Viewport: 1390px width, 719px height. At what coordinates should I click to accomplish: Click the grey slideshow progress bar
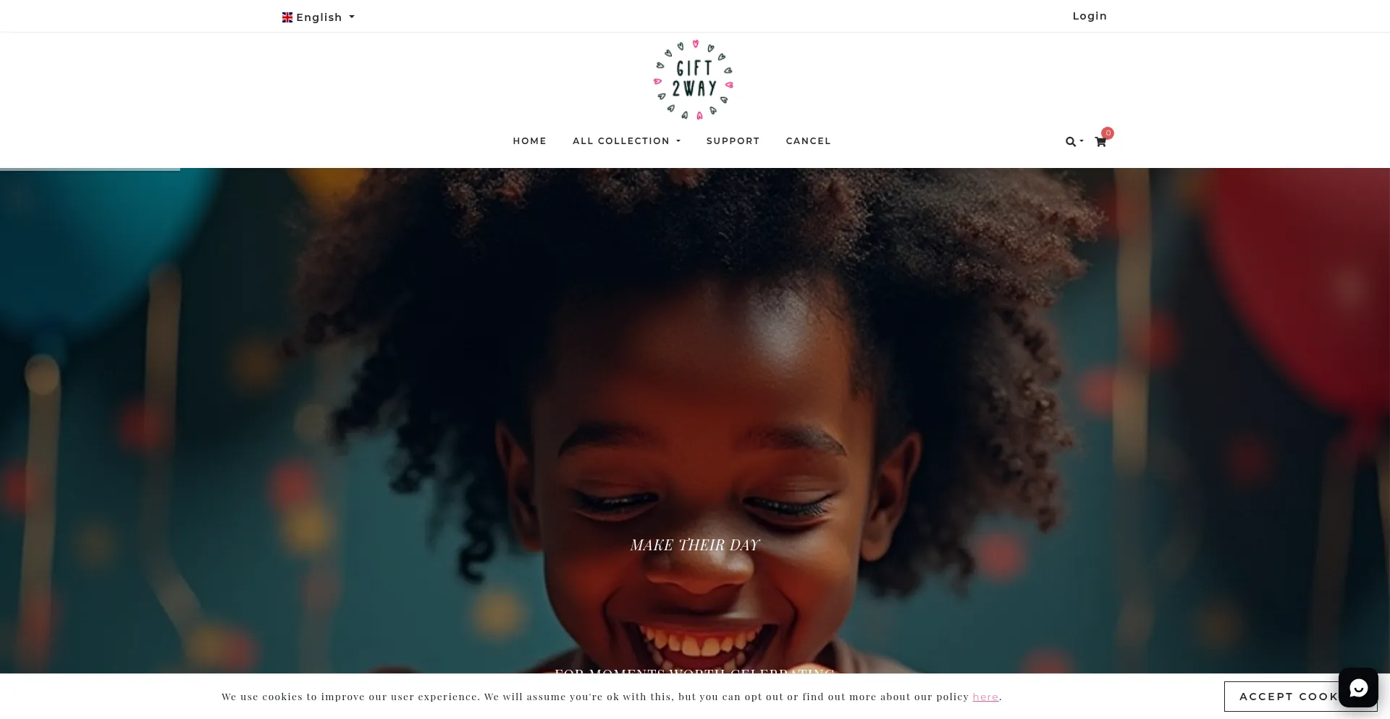[x=90, y=169]
